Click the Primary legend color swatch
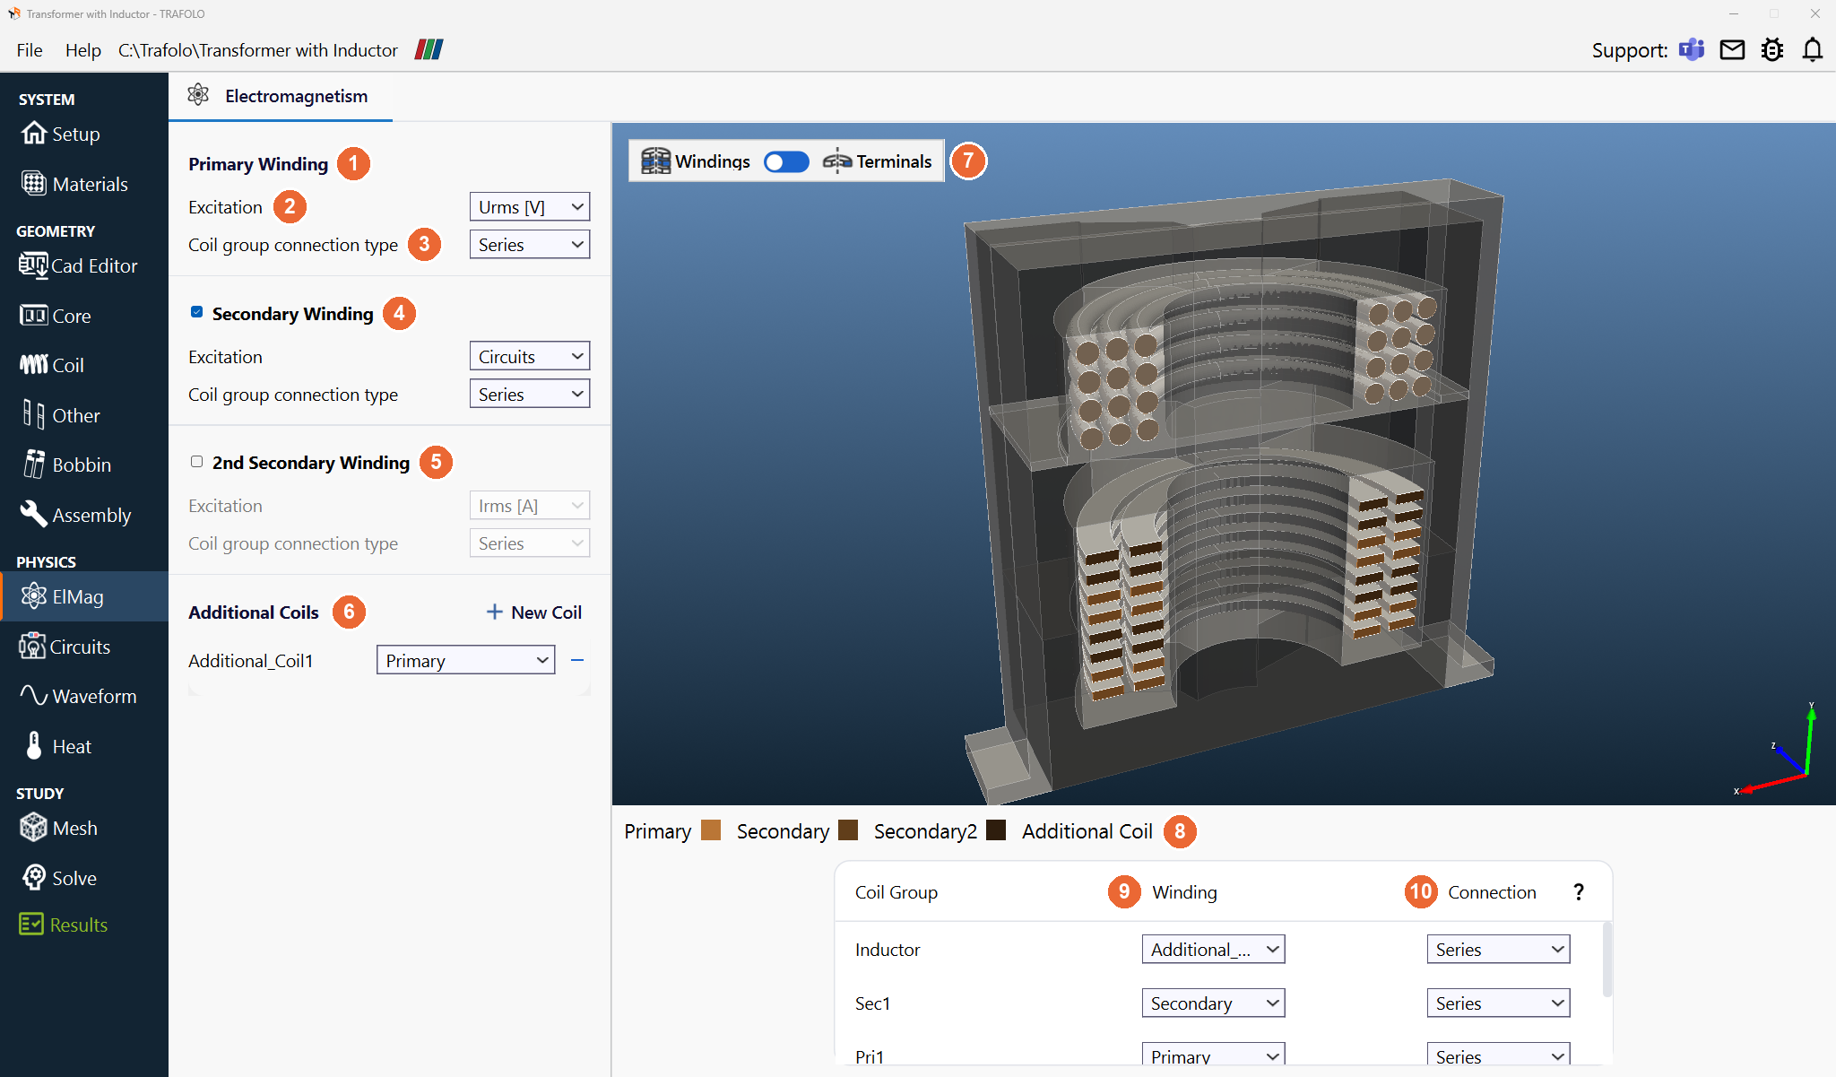The width and height of the screenshot is (1836, 1077). click(711, 830)
